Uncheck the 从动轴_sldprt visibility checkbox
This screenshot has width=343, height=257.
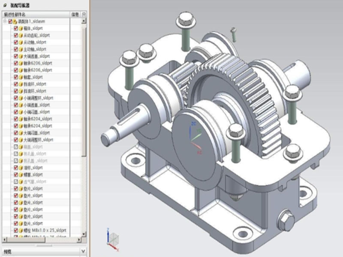click(16, 42)
